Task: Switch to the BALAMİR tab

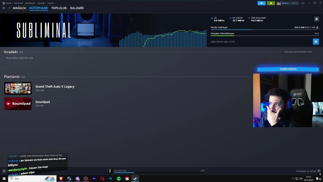Action: click(x=77, y=8)
